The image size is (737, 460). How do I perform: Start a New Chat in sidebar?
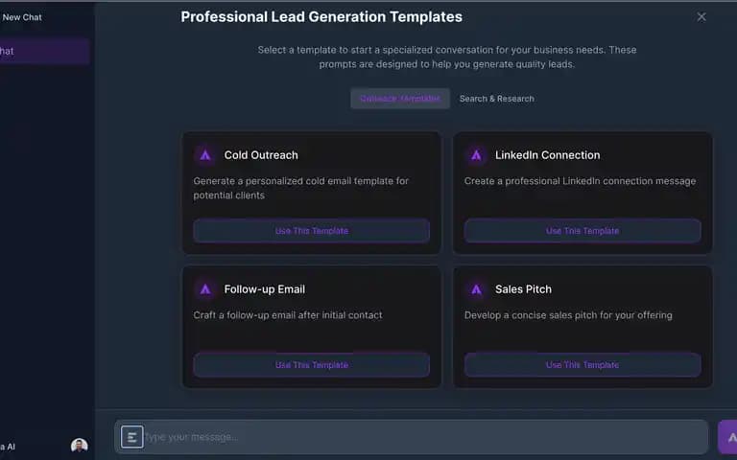coord(22,17)
